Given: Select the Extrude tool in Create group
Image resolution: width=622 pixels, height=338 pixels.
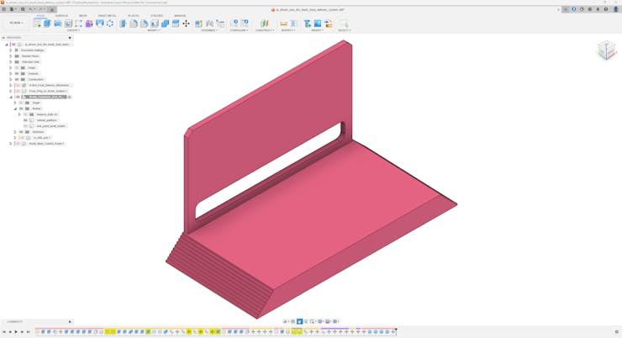Looking at the screenshot, I should coord(47,24).
